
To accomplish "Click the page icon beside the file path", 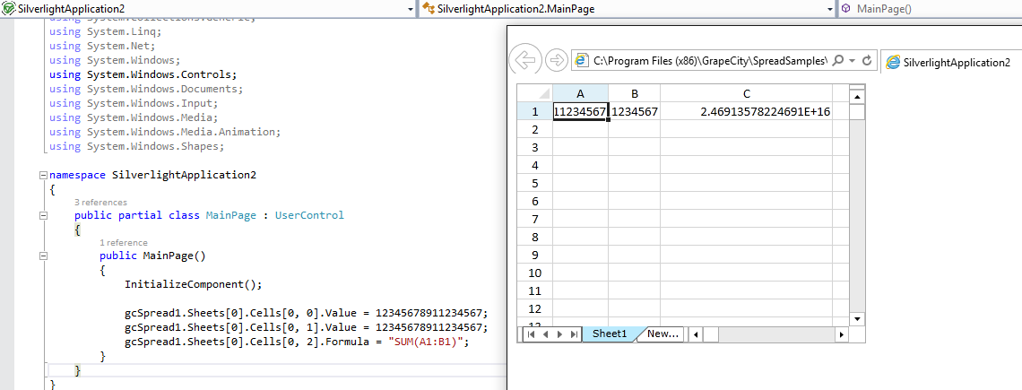I will point(580,61).
